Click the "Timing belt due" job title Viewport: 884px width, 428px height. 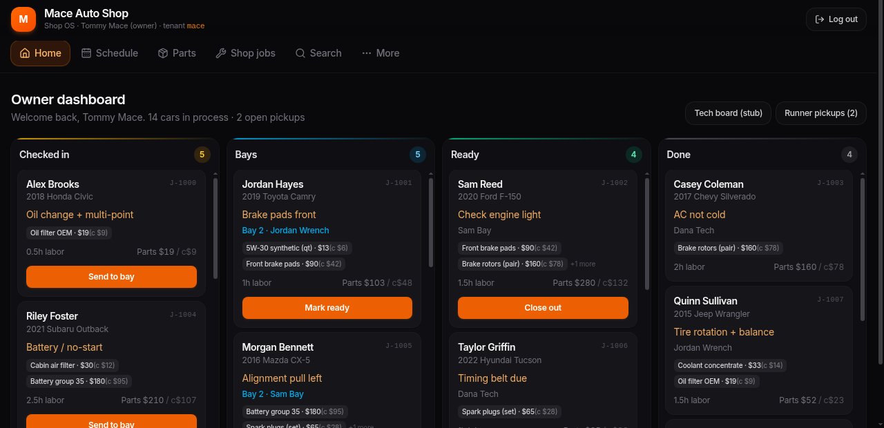click(492, 378)
